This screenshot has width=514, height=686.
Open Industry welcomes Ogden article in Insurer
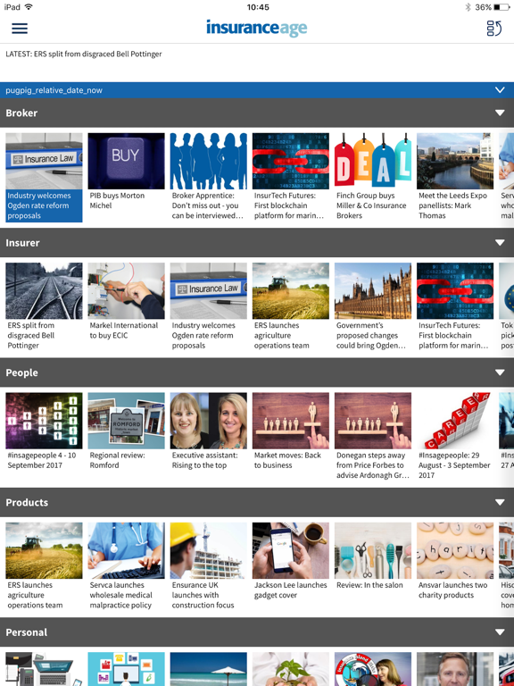209,307
